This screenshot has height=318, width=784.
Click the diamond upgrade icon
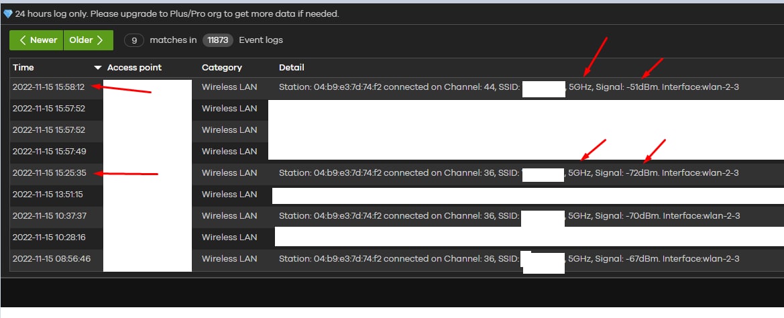(x=8, y=14)
